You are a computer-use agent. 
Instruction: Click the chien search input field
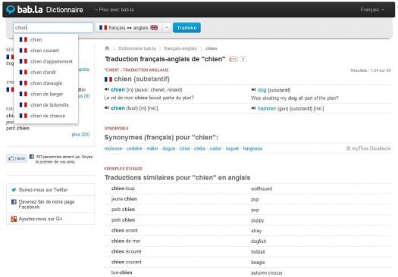point(53,27)
